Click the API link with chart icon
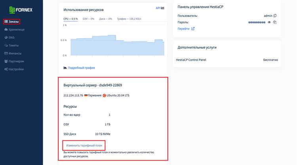Image resolution: width=297 pixels, height=165 pixels. 160,8
